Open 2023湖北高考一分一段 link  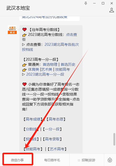point(45,74)
